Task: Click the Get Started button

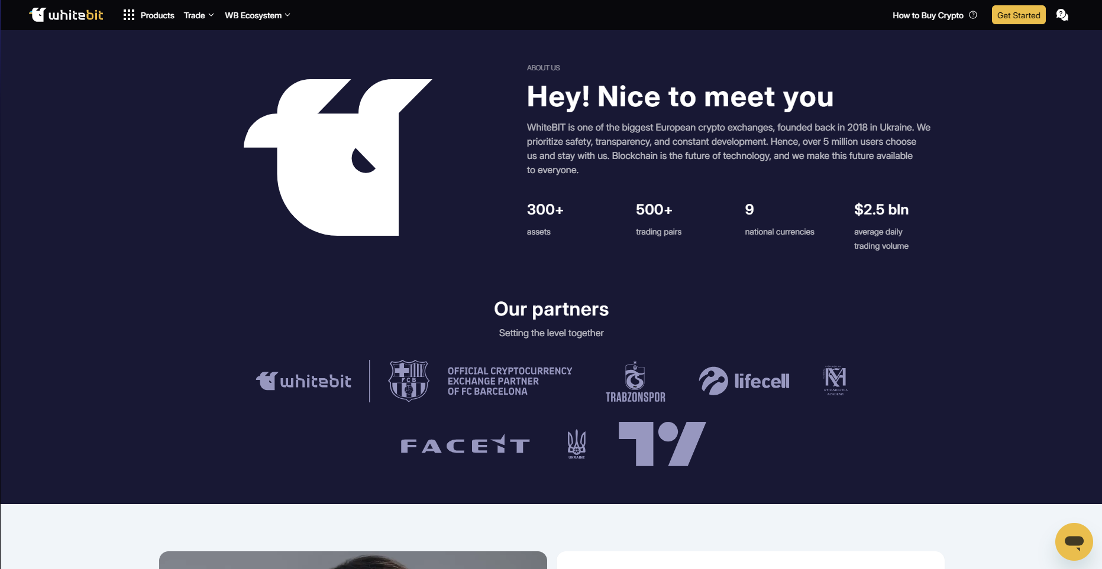Action: pyautogui.click(x=1019, y=15)
